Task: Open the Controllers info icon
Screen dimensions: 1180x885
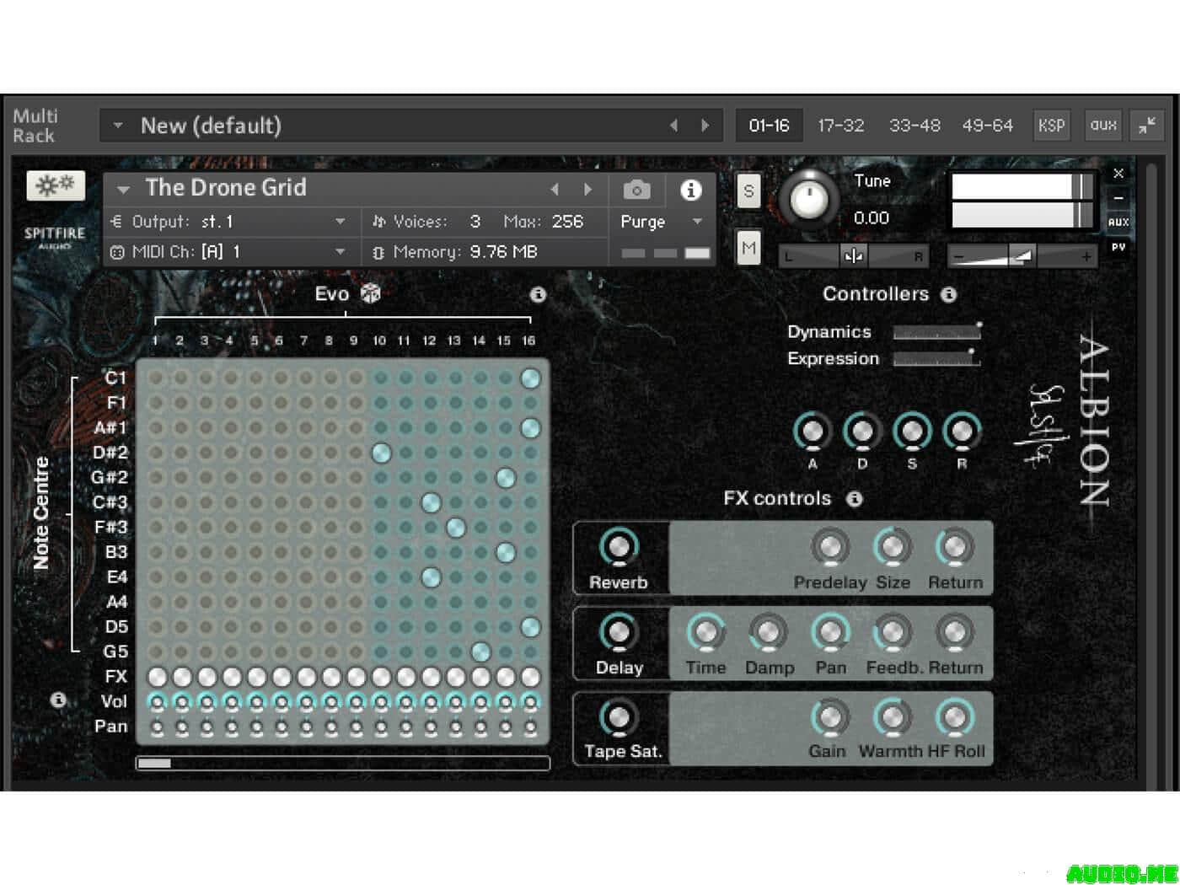Action: tap(949, 294)
